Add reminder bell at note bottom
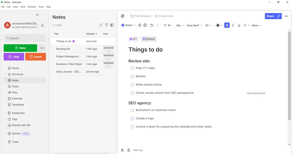Image resolution: width=292 pixels, height=154 pixels. (x=122, y=150)
